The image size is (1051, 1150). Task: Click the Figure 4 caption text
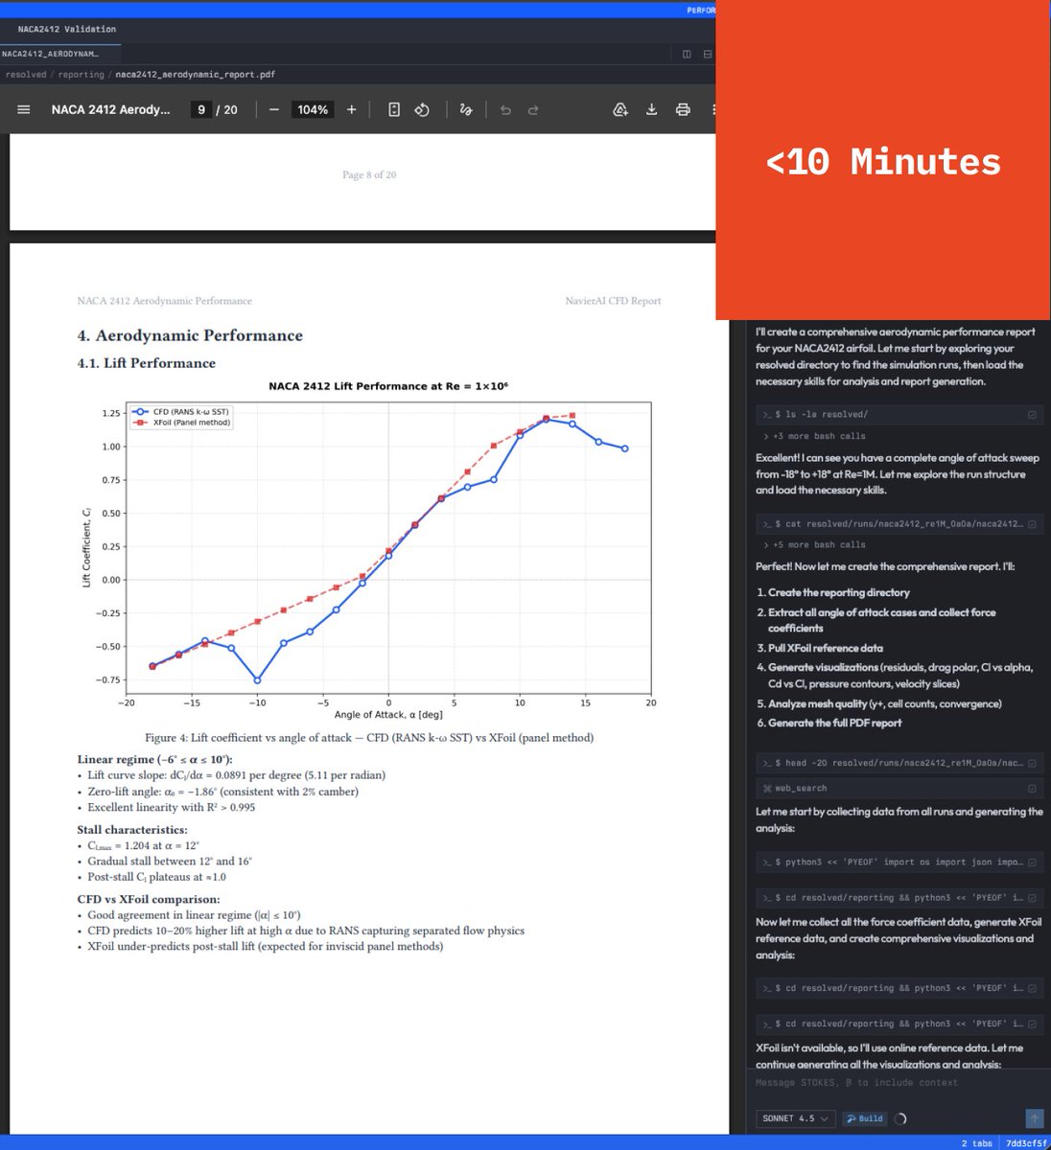coord(369,738)
